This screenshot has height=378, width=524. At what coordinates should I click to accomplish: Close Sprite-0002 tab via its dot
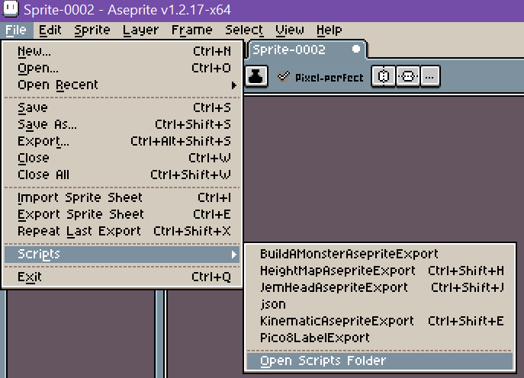coord(356,50)
